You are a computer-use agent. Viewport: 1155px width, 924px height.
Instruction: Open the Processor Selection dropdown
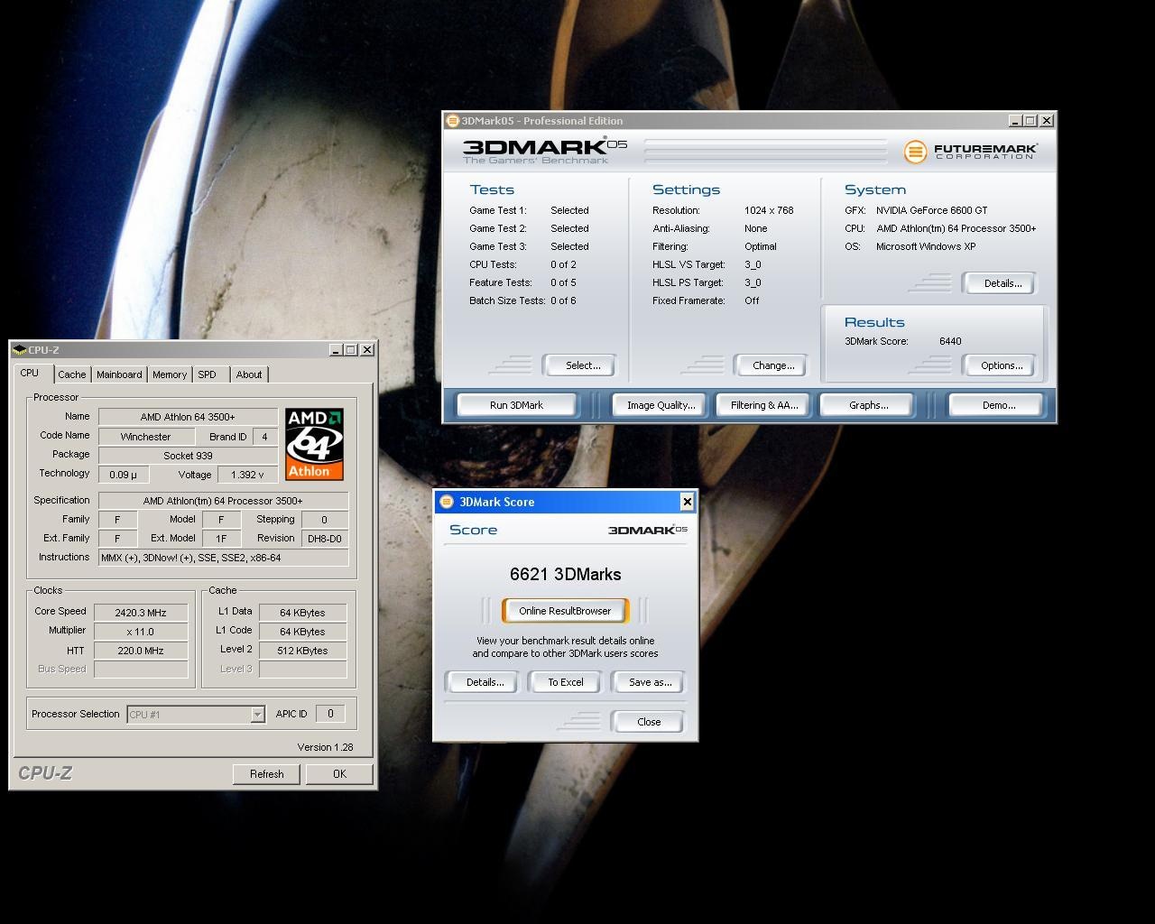coord(257,715)
